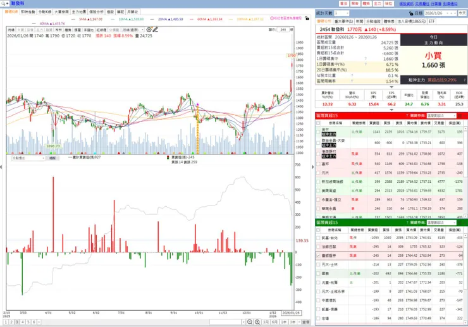Check the 美商高盛 row checkbox

318,190
